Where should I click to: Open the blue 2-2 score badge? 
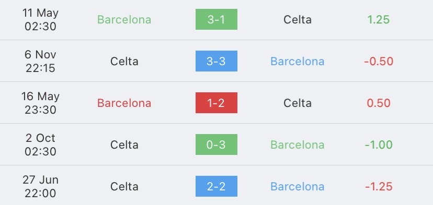216,186
